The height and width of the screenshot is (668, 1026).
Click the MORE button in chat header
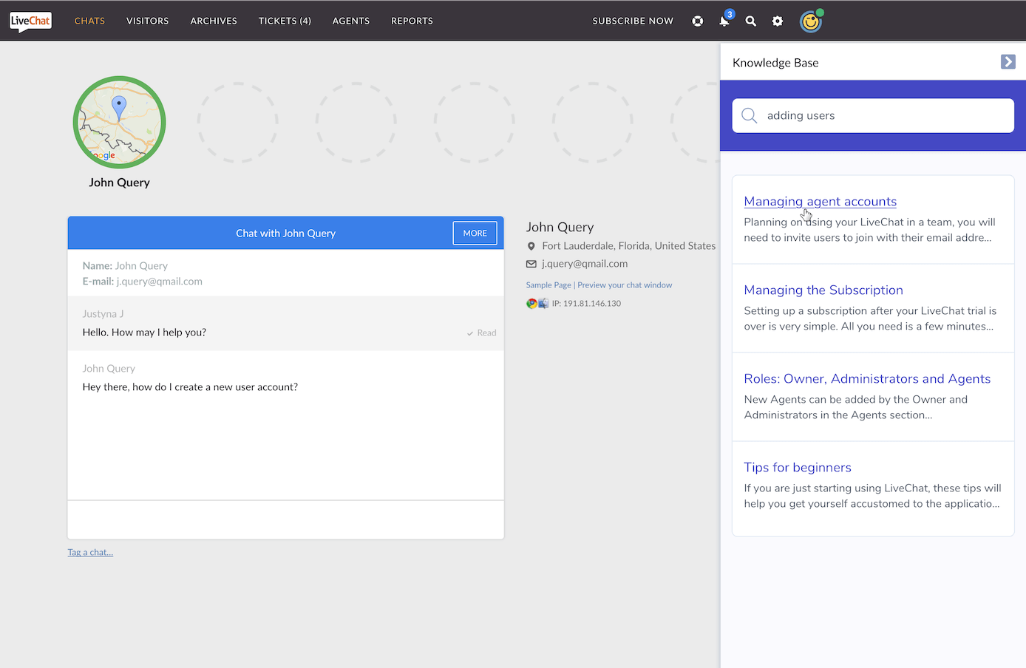475,233
